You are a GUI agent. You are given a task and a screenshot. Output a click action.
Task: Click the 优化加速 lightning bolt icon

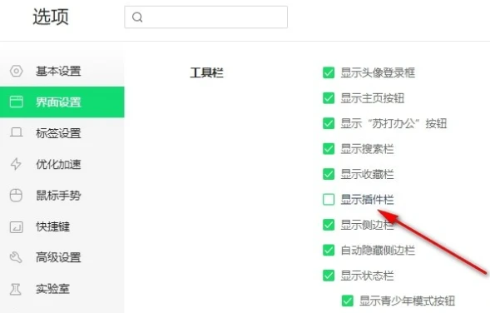coord(16,164)
